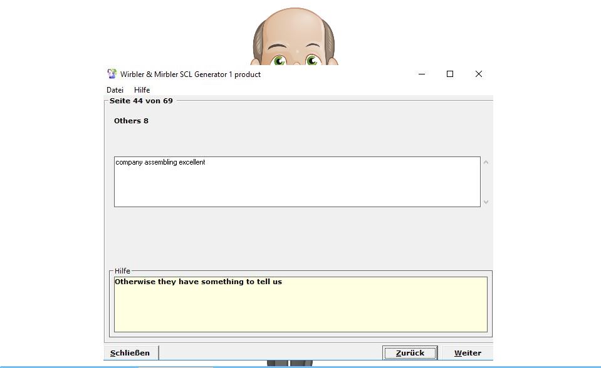The height and width of the screenshot is (368, 601).
Task: Click the bald cartoon man's forehead
Action: 294,28
